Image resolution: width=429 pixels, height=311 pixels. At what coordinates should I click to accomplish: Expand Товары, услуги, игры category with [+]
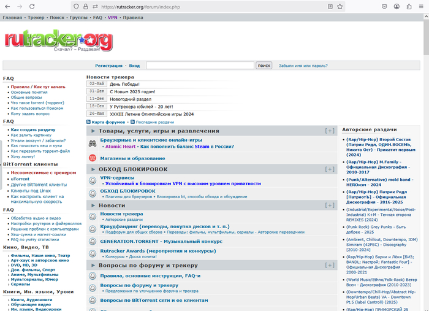[330, 131]
